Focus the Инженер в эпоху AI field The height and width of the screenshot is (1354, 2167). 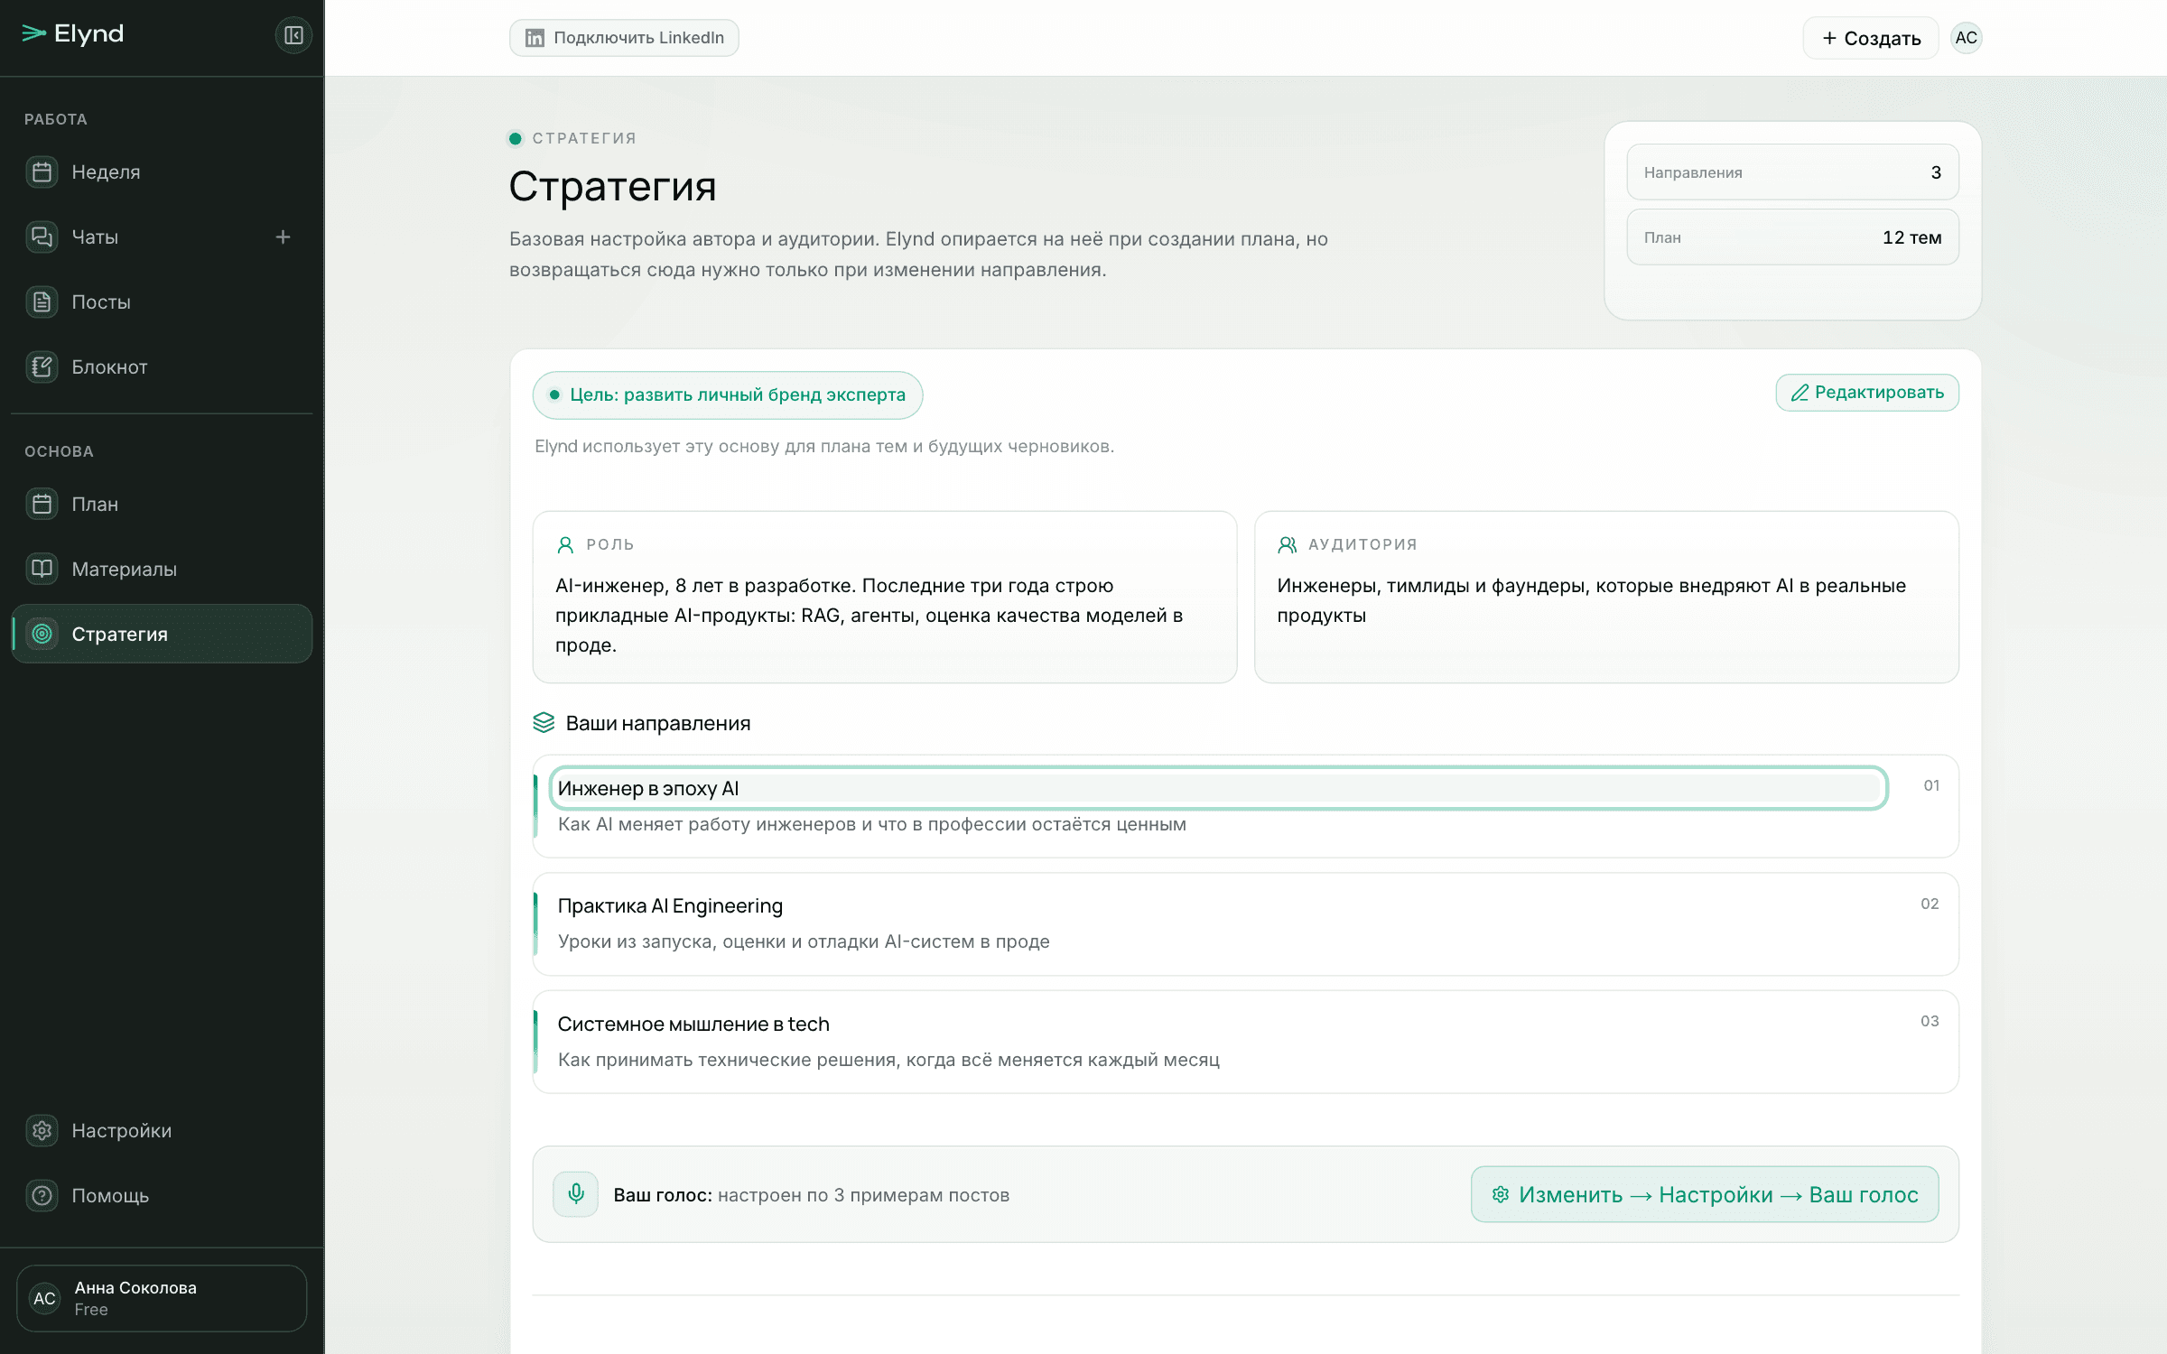pyautogui.click(x=1219, y=788)
